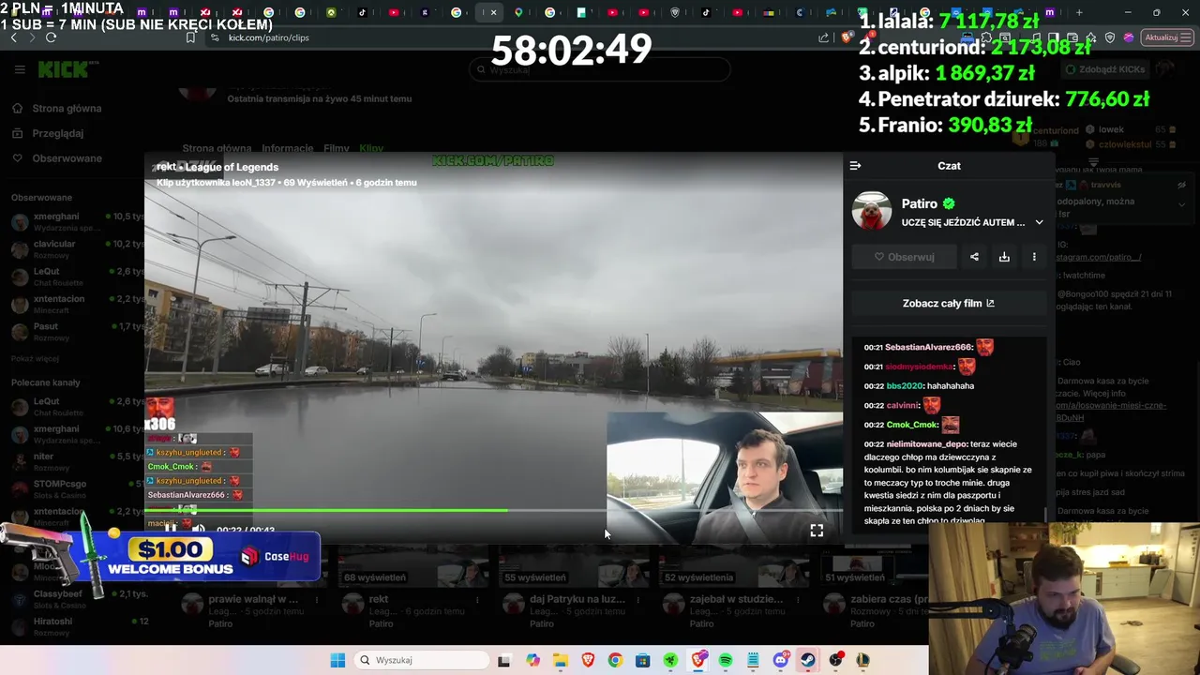Open the Zobacz cały film link

(949, 304)
